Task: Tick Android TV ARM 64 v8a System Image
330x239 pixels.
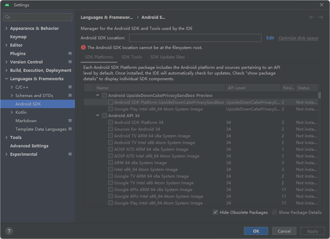Action: [x=111, y=136]
